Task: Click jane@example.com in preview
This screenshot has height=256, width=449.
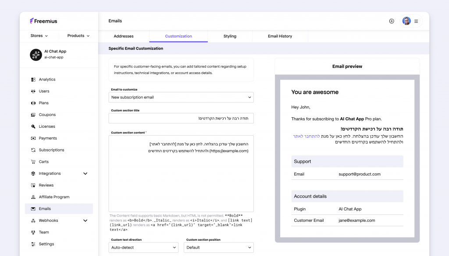Action: [x=357, y=220]
